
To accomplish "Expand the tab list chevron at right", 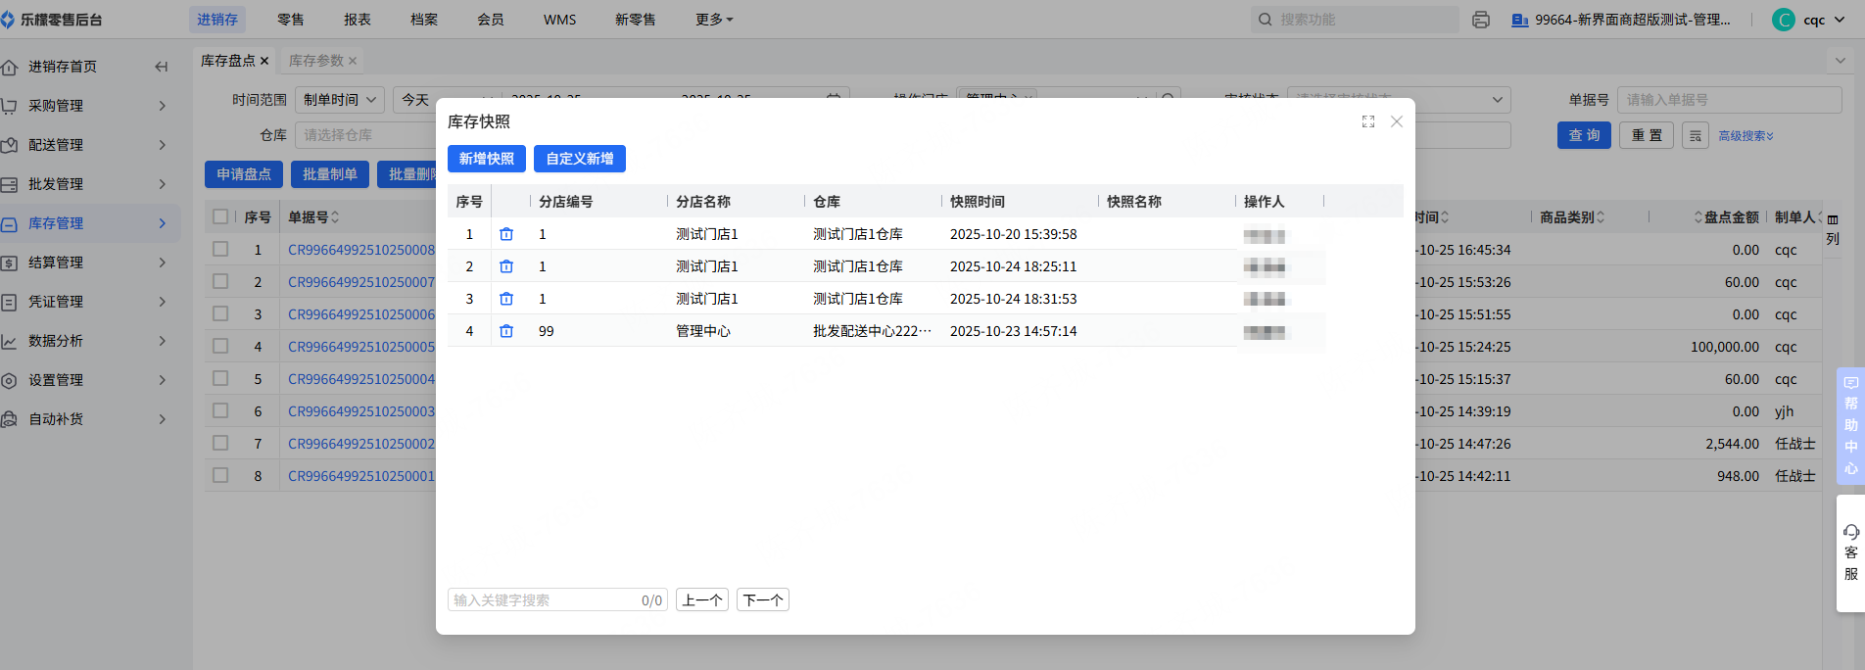I will (x=1840, y=61).
